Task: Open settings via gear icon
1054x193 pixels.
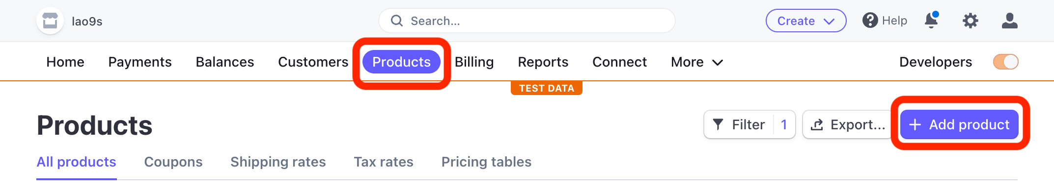Action: tap(971, 21)
